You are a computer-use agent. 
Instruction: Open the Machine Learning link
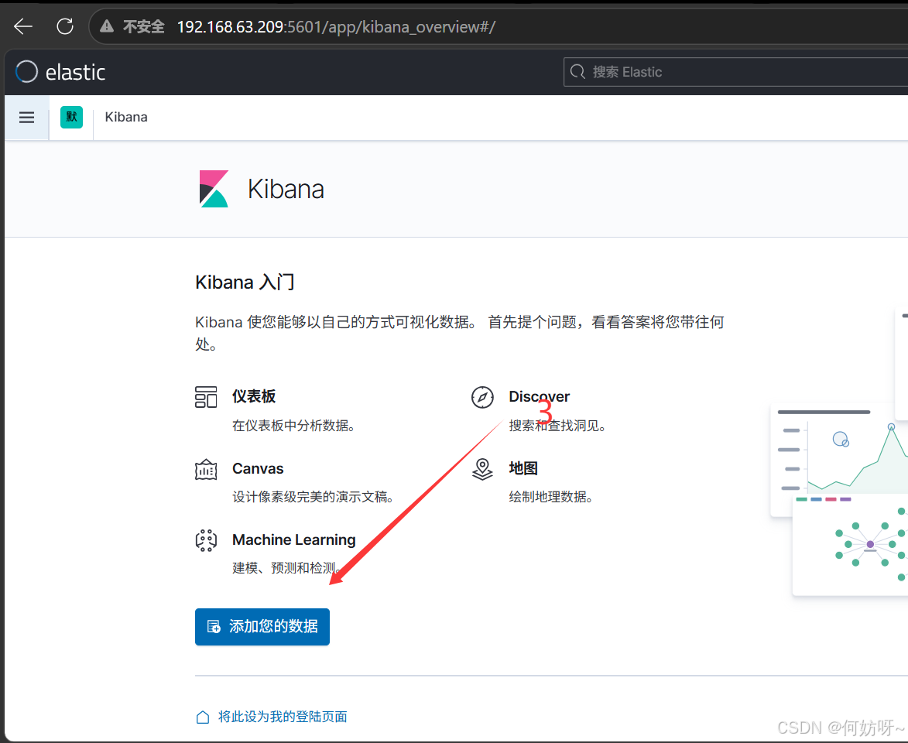click(293, 539)
